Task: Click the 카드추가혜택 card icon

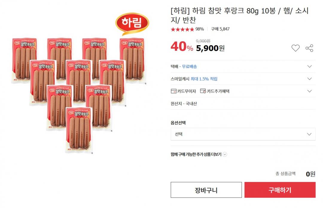Action: pos(203,91)
